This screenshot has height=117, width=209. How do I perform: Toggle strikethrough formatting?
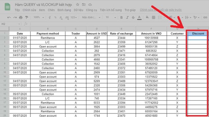133,17
